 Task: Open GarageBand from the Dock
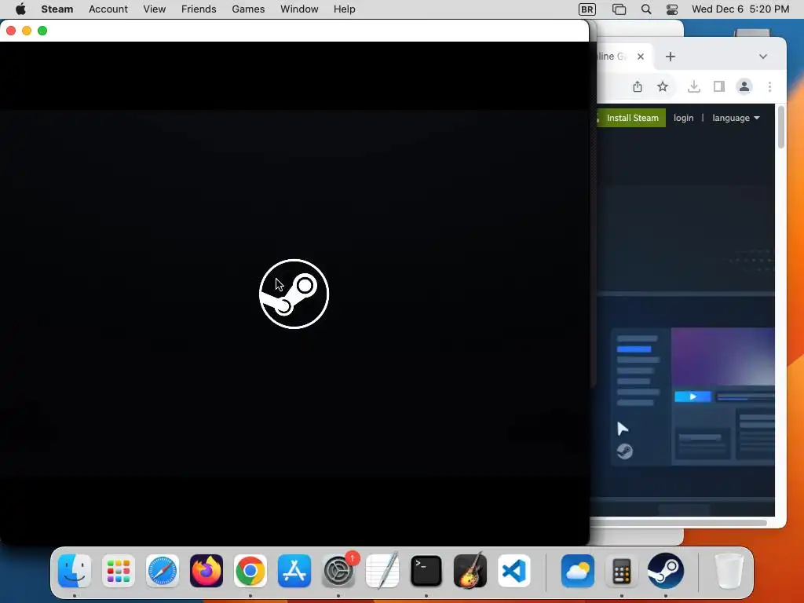tap(470, 571)
